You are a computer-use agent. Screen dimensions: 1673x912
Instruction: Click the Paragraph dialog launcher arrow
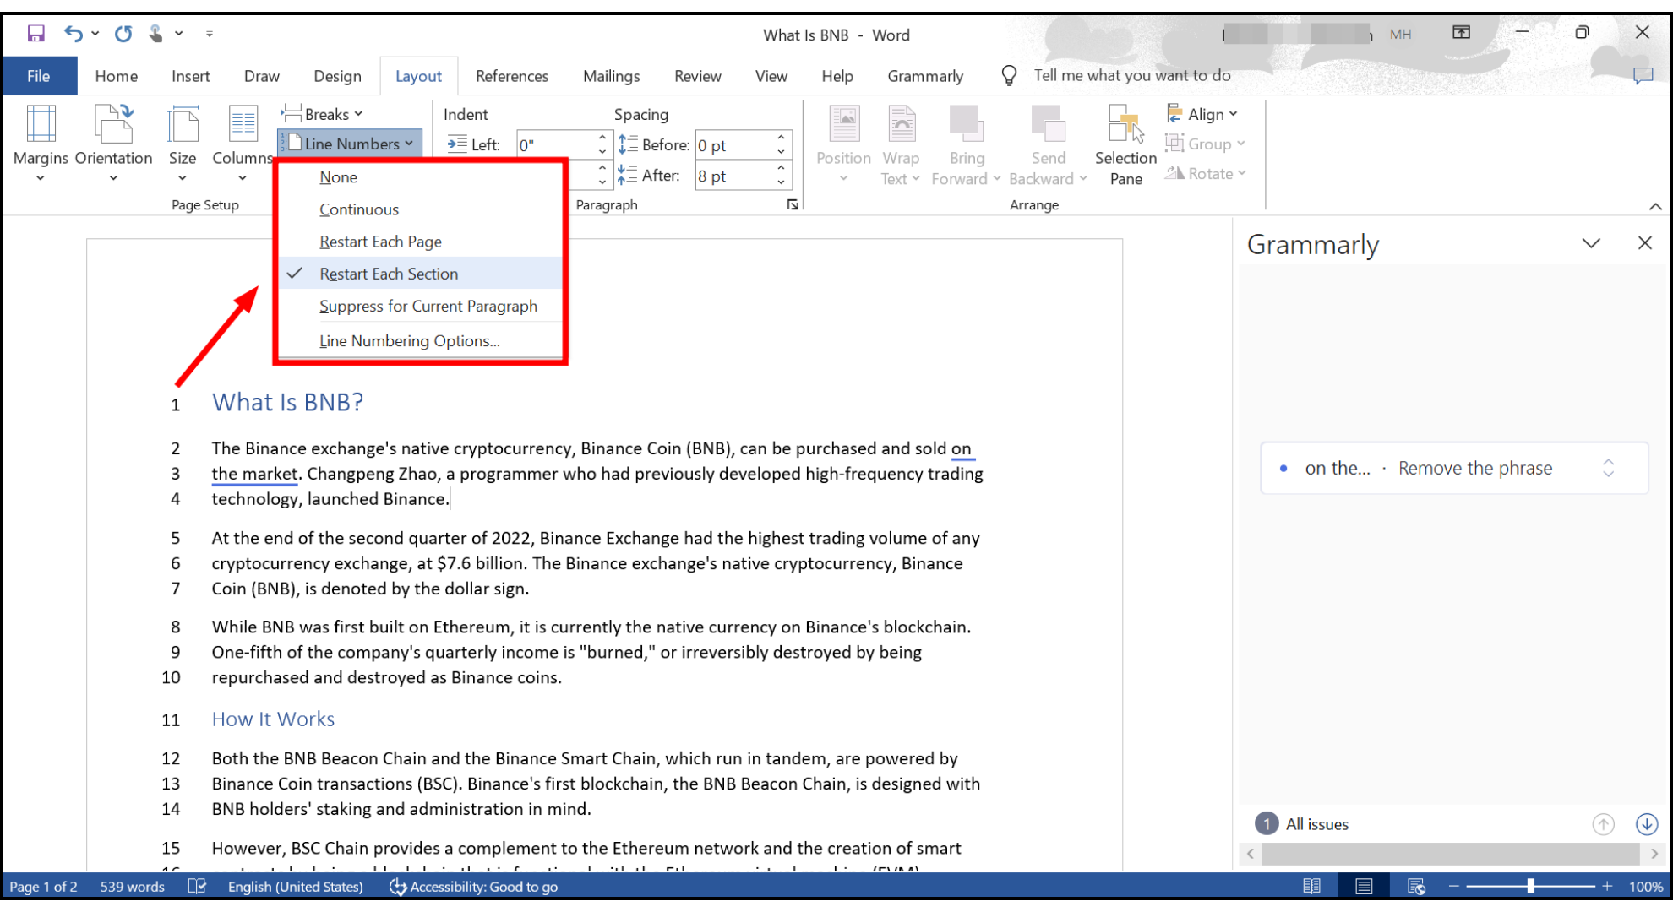point(793,204)
